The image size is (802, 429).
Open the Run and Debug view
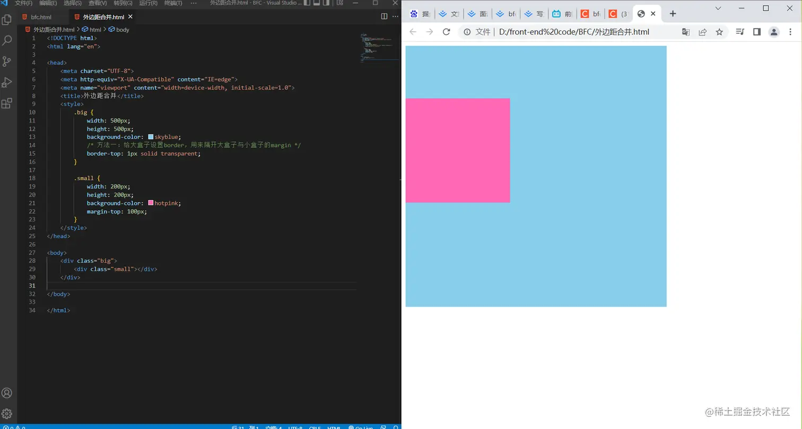[7, 82]
